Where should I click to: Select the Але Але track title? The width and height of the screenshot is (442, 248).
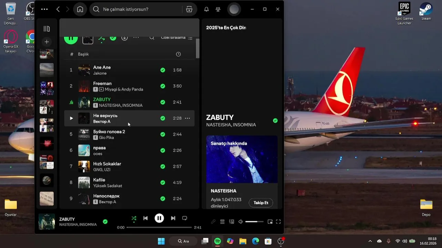point(102,67)
